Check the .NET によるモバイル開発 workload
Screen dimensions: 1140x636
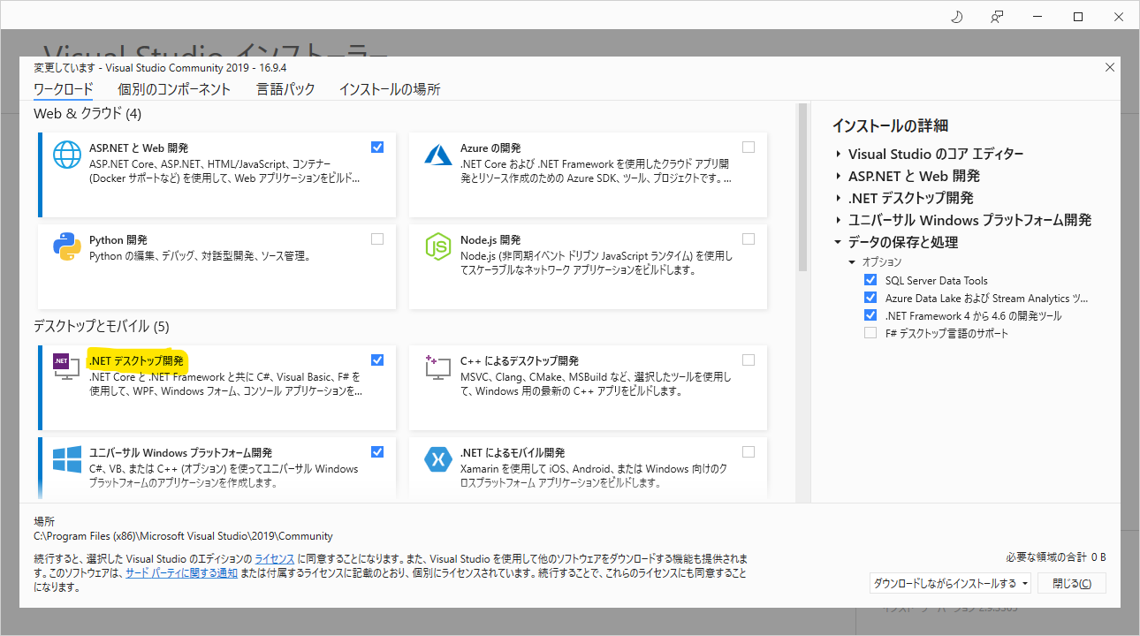pos(749,451)
